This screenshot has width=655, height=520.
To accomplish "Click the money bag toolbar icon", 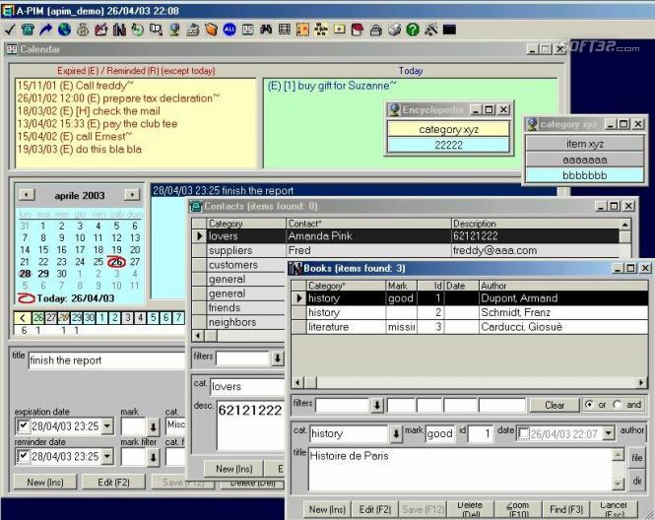I will coord(83,30).
